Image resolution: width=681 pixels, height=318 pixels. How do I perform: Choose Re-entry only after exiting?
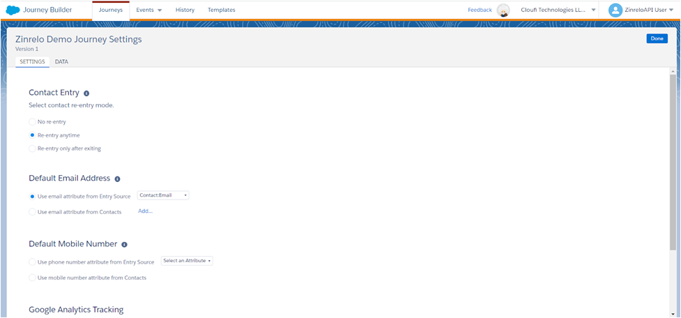32,149
